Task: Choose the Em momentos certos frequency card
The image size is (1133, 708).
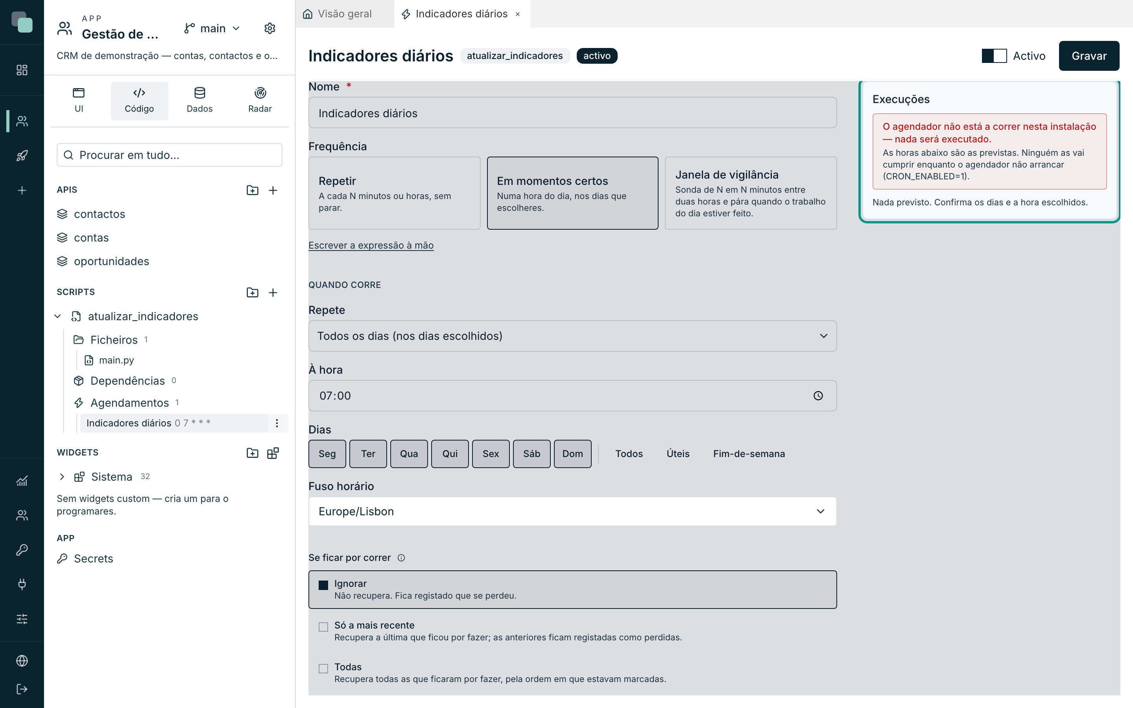Action: pos(572,193)
